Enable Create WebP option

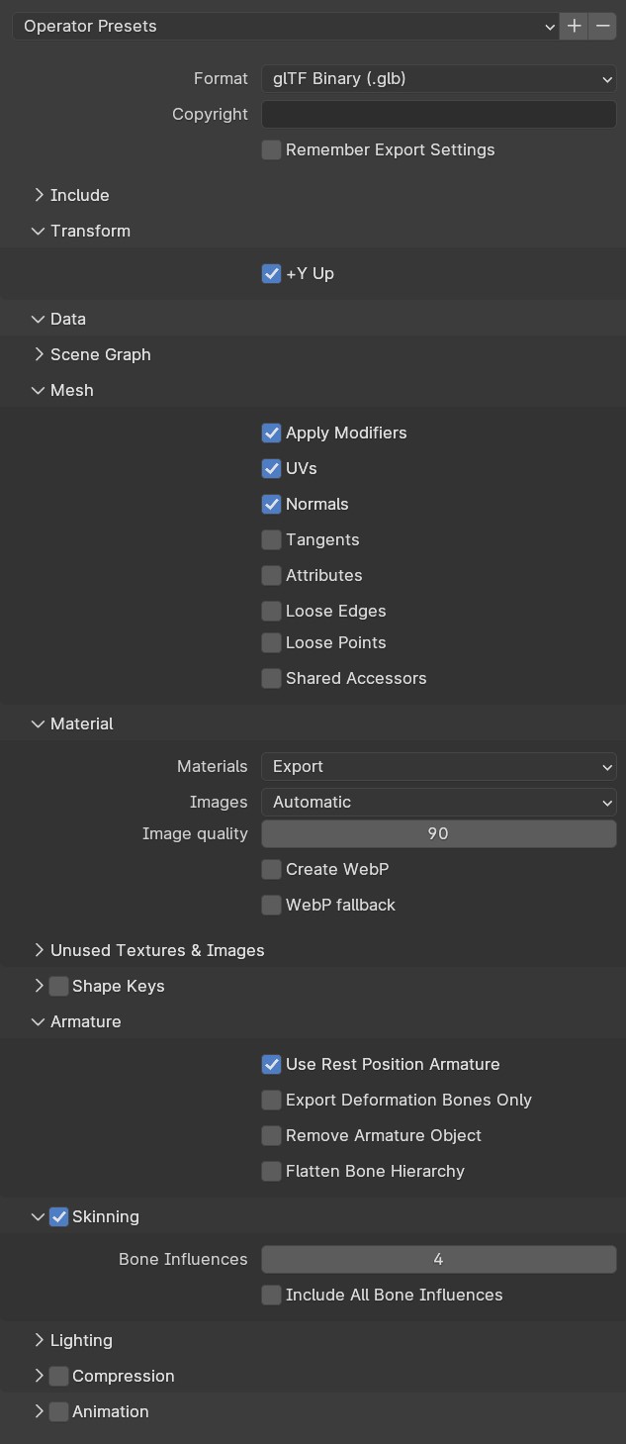coord(271,869)
